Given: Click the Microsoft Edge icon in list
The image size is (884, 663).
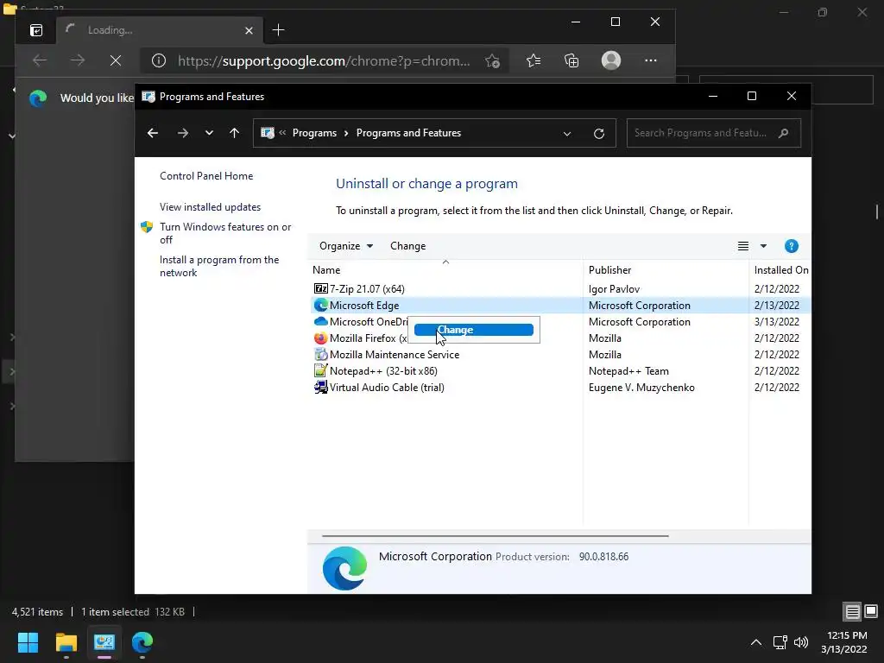Looking at the screenshot, I should [321, 305].
